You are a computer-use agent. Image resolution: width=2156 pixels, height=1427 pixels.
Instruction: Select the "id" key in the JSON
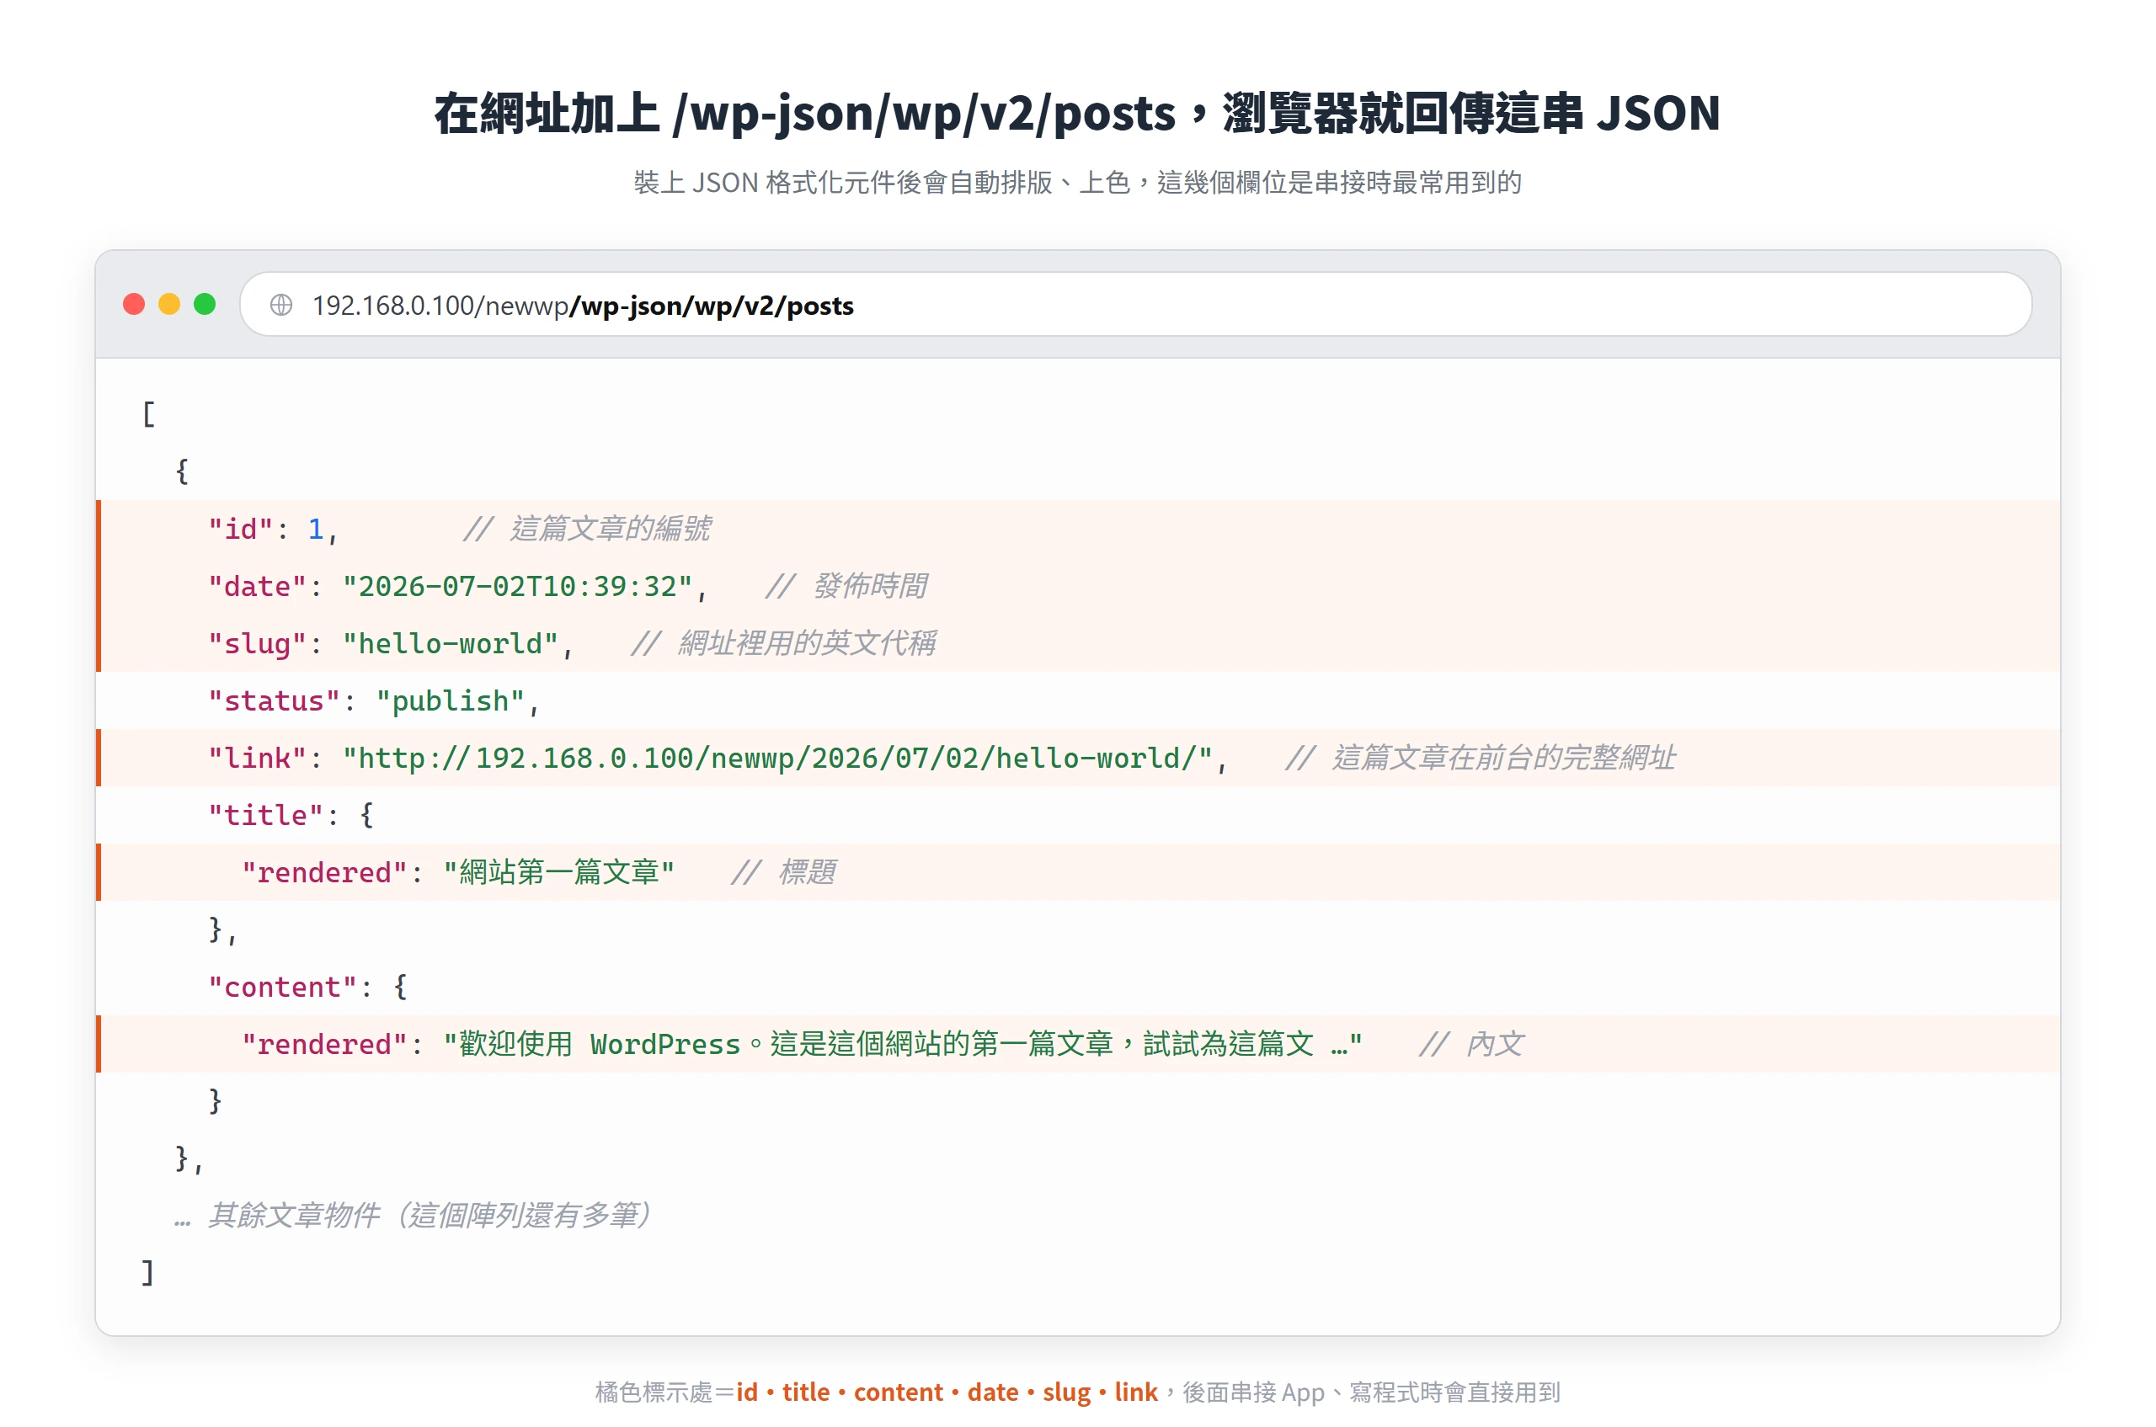coord(241,529)
